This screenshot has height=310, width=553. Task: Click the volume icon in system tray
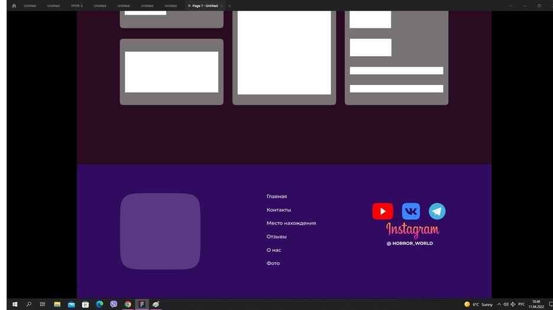(506, 304)
